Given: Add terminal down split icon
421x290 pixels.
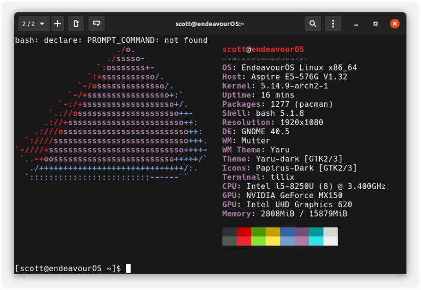Looking at the screenshot, I should 97,24.
